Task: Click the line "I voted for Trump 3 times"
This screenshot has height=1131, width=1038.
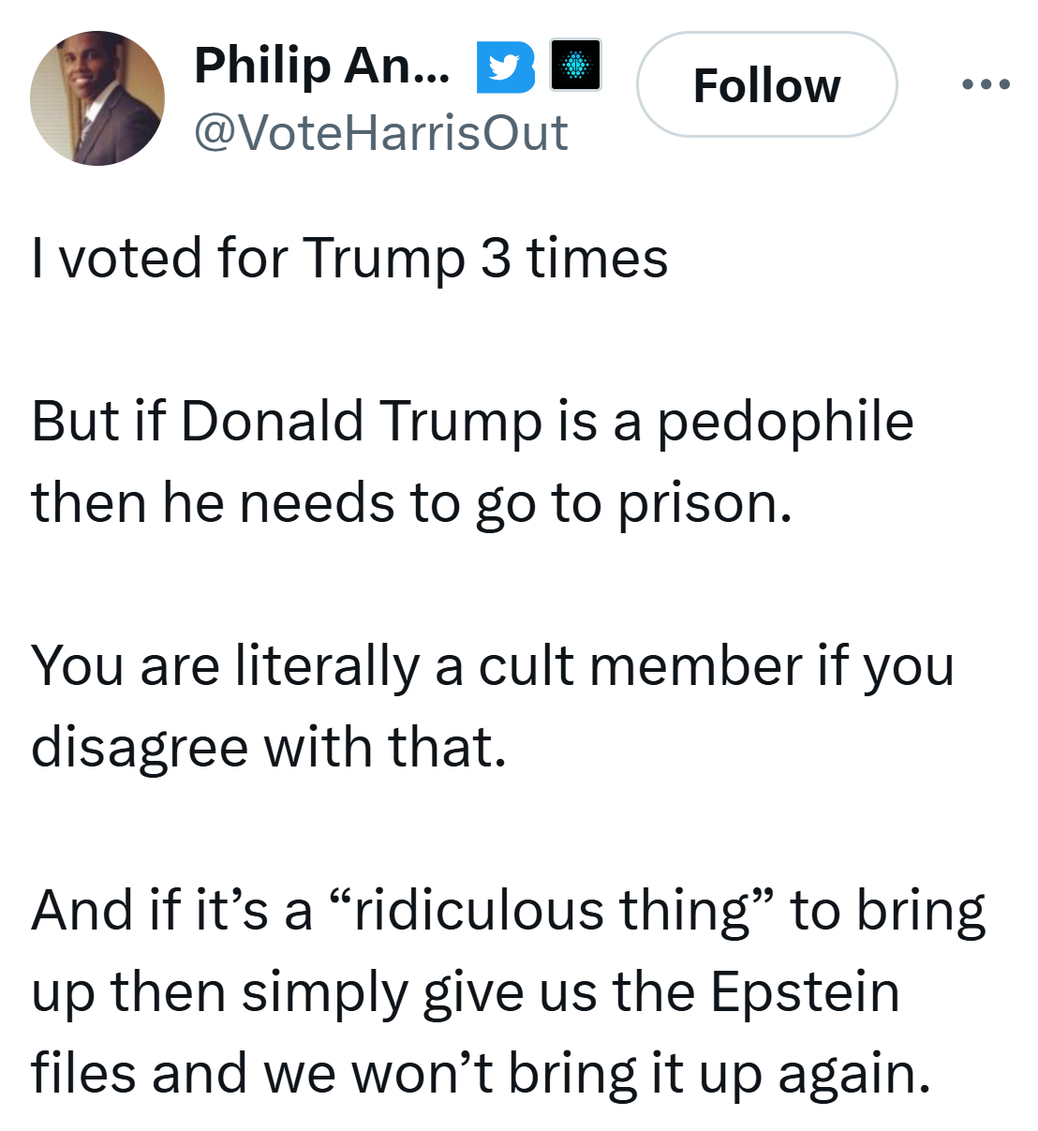Action: click(x=349, y=258)
